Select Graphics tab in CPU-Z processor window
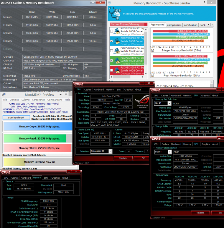The image size is (224, 228). 129,90
